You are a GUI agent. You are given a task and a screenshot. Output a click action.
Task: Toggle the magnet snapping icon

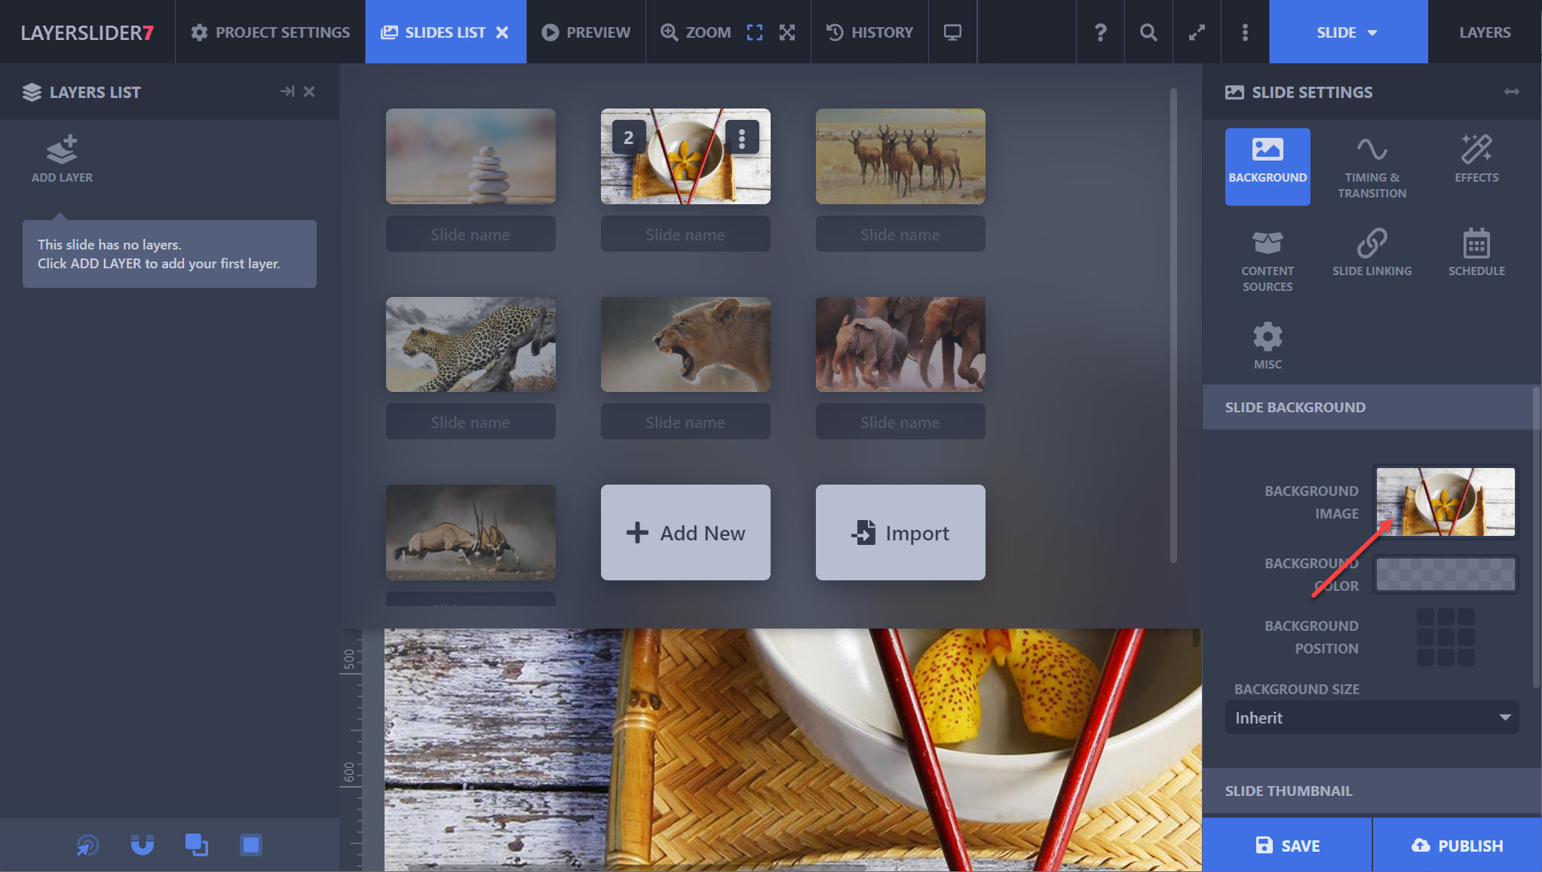click(142, 845)
